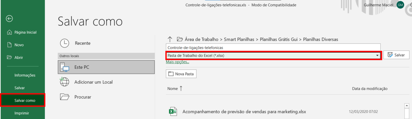Viewport: 412px width, 119px height.
Task: Click the computer icon for Este PC
Action: 65,67
